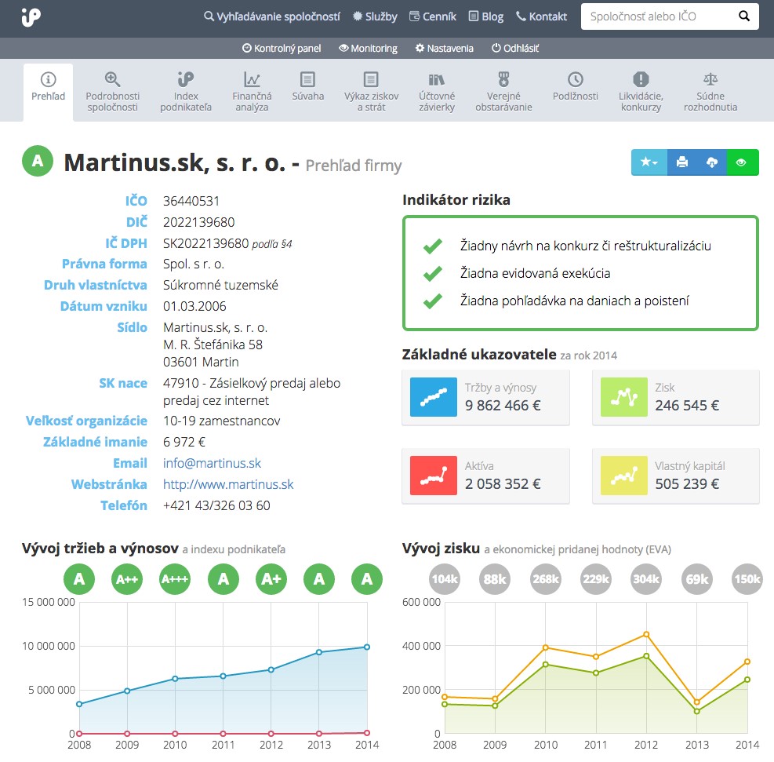Click the 88k EVA badge
The height and width of the screenshot is (762, 774).
coord(495,579)
